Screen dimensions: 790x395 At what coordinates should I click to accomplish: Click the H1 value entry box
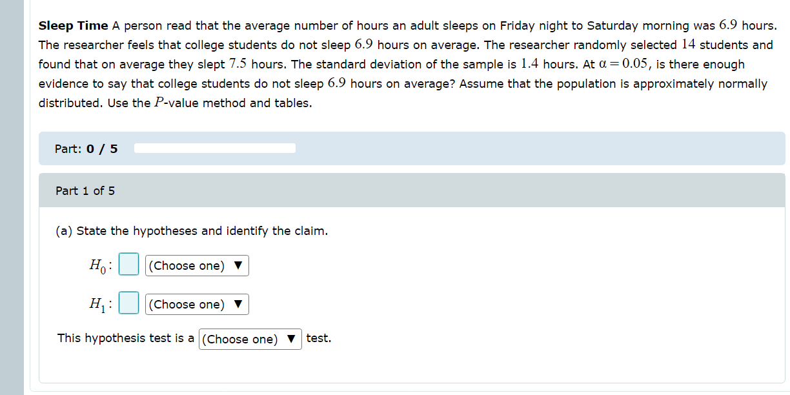click(x=128, y=302)
